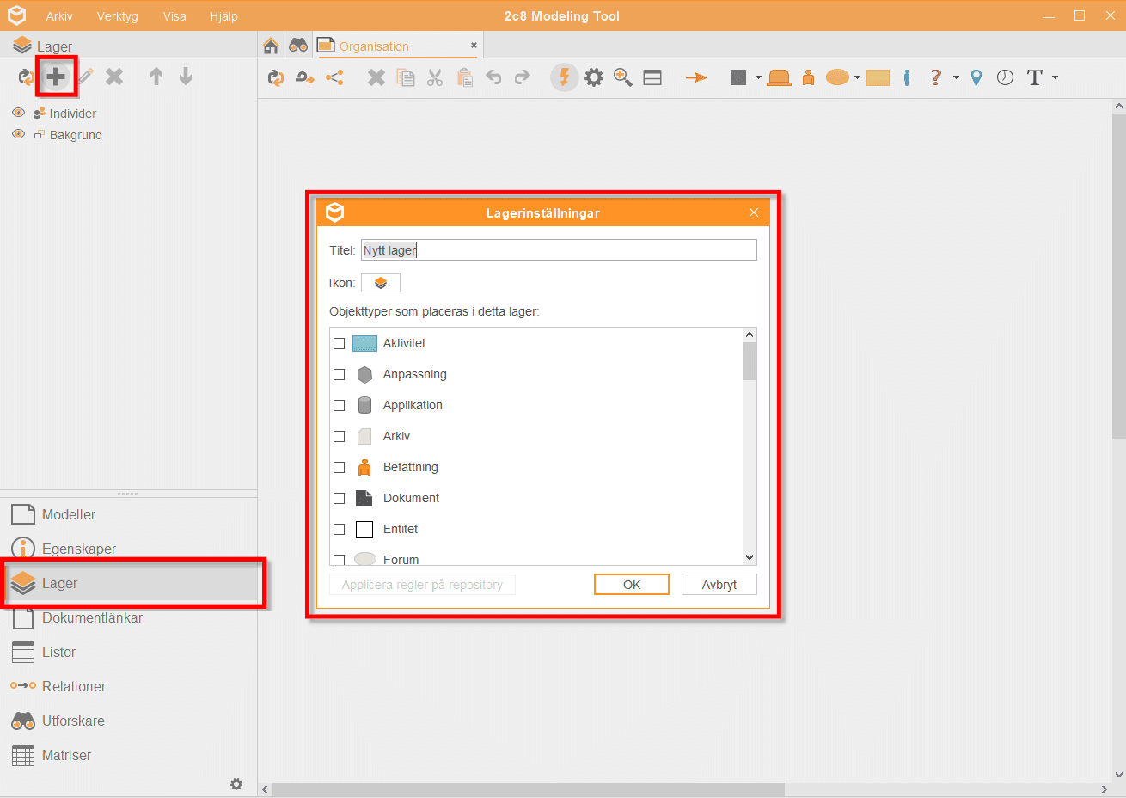
Task: Open settings gear in main toolbar
Action: click(x=594, y=78)
